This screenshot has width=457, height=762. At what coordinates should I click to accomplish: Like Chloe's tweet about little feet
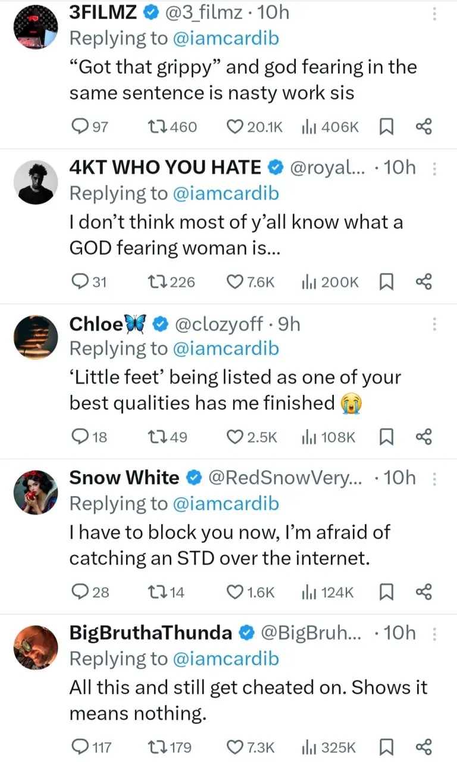(x=236, y=437)
